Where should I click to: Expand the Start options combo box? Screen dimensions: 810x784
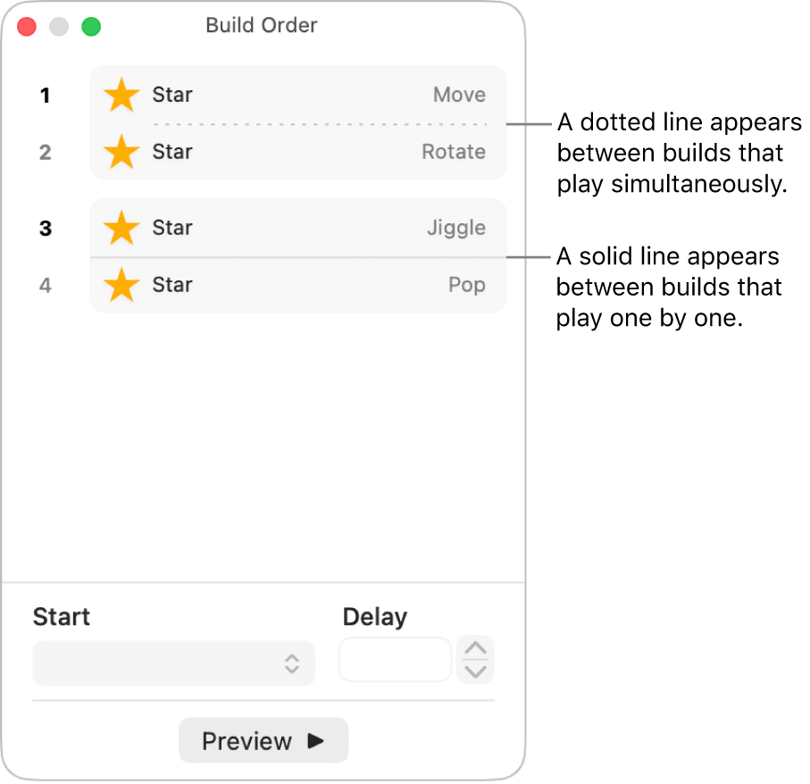pos(173,663)
